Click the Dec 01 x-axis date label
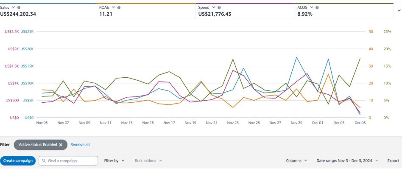Screen dimensions: 402x169 318,123
